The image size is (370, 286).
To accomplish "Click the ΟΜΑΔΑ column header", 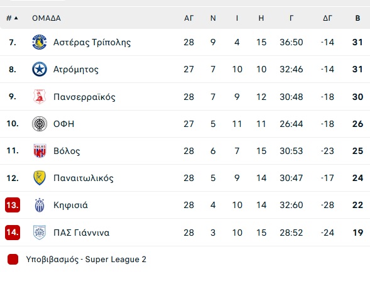I will tap(46, 18).
